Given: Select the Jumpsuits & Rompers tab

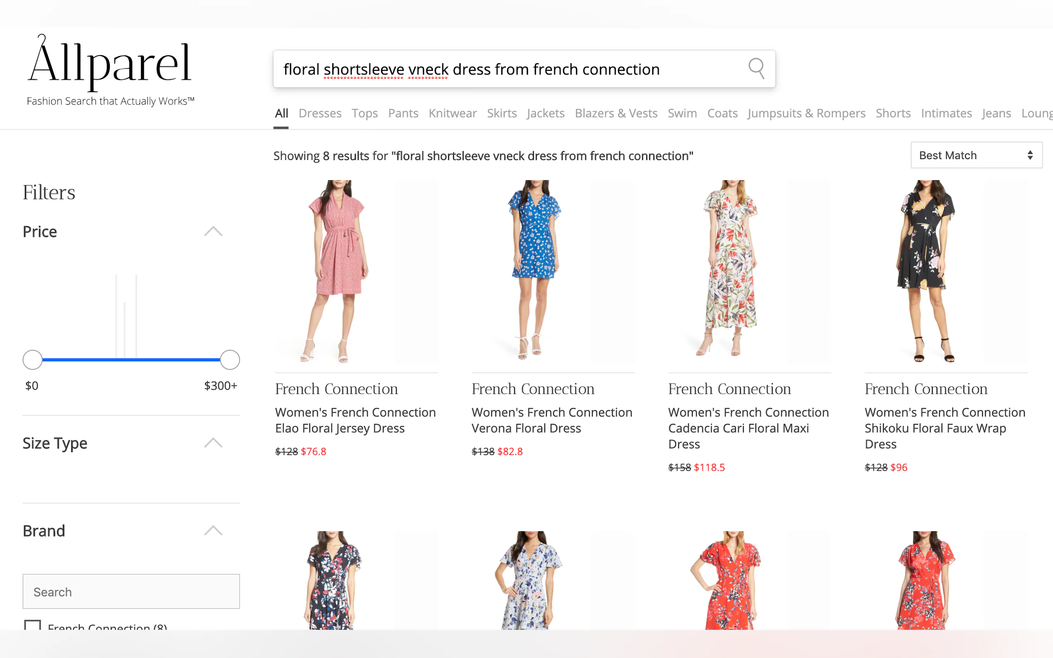Looking at the screenshot, I should [x=806, y=114].
